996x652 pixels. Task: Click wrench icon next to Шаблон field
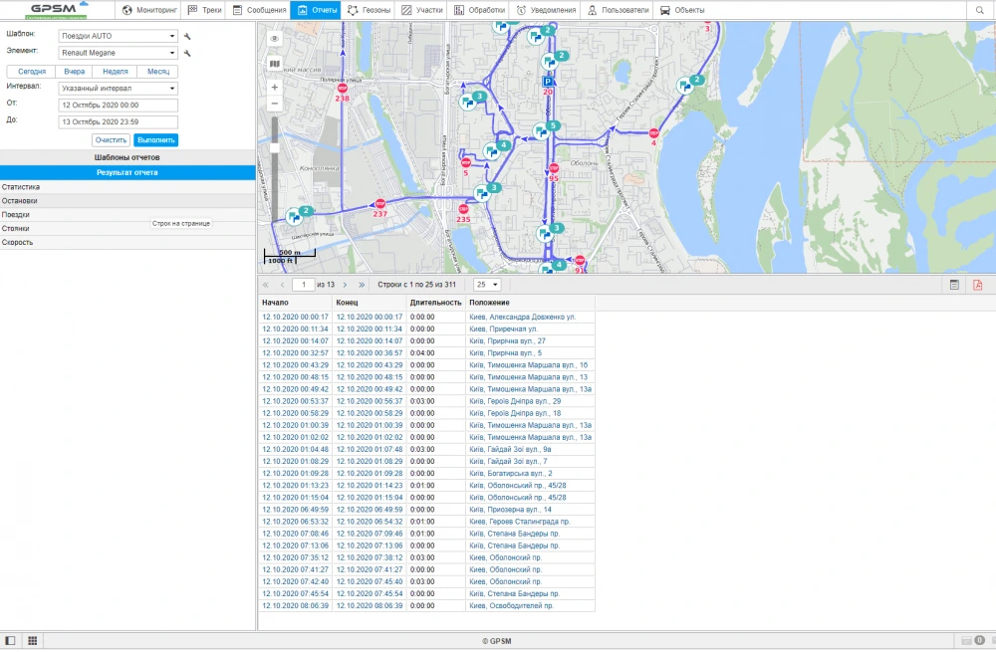[x=187, y=37]
